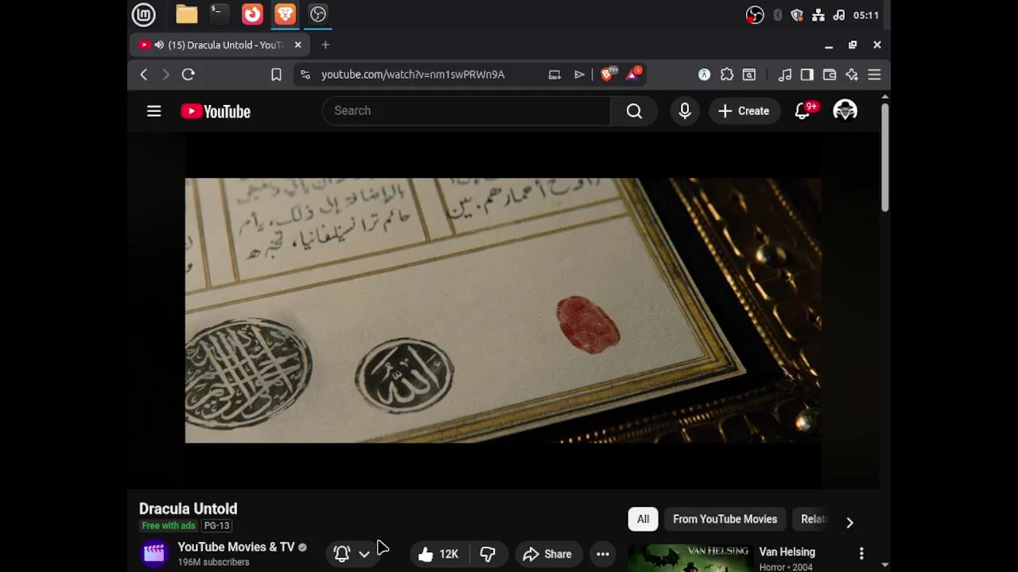Click the OBS recording tray icon

click(755, 15)
